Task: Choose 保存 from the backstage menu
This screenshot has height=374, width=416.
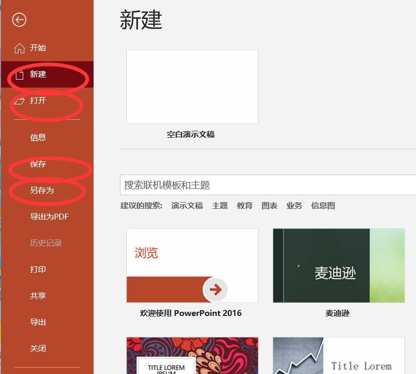Action: pyautogui.click(x=47, y=164)
